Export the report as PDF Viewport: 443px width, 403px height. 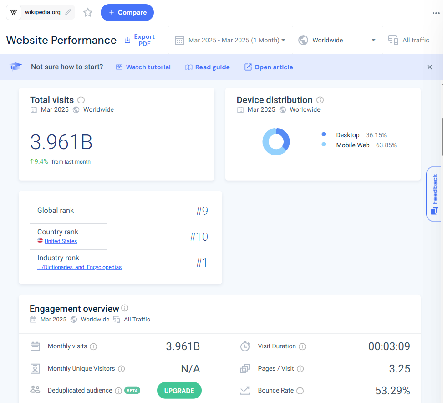[x=140, y=40]
